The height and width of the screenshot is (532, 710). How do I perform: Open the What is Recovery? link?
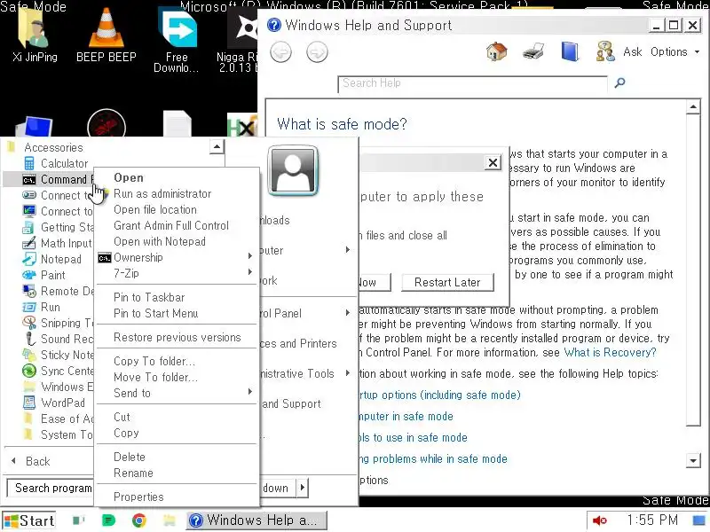click(x=610, y=352)
